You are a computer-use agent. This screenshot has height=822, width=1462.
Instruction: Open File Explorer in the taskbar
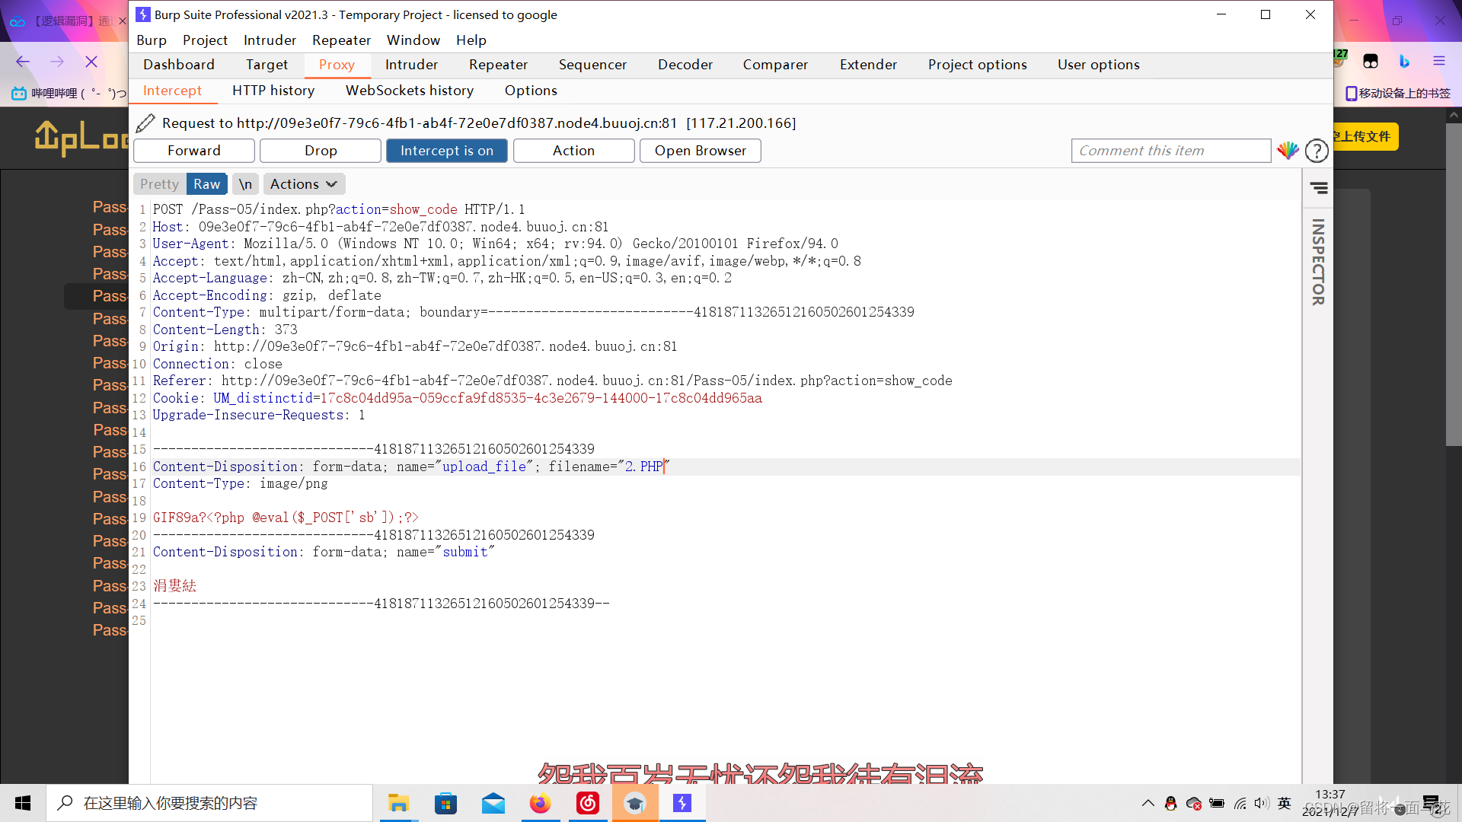click(398, 803)
